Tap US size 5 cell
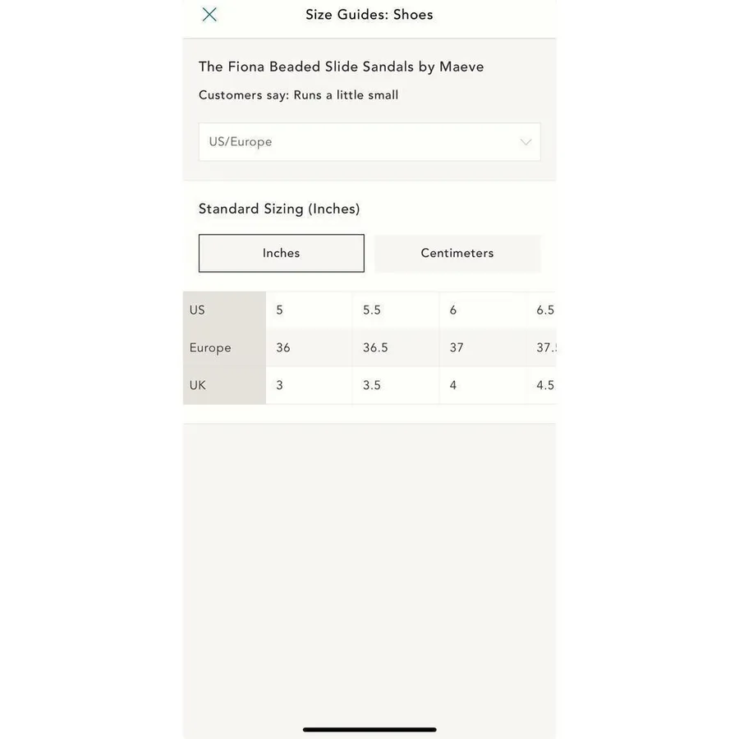739x739 pixels. [310, 310]
